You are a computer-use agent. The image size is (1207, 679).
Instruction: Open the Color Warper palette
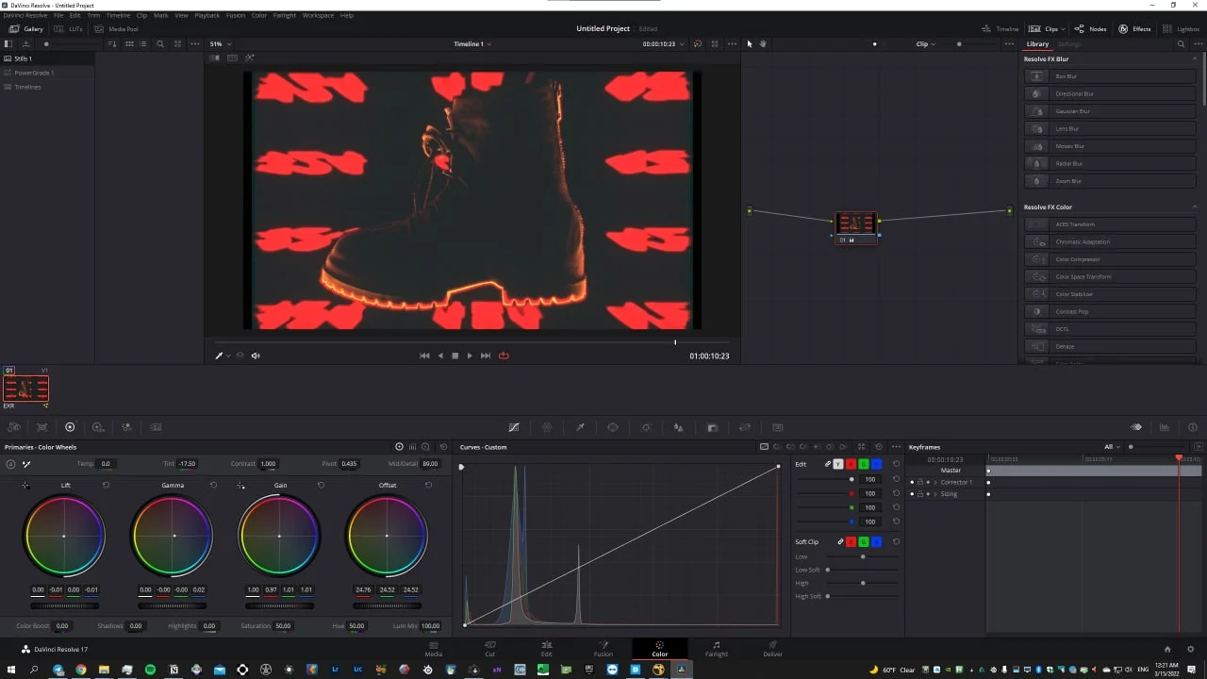tap(547, 427)
